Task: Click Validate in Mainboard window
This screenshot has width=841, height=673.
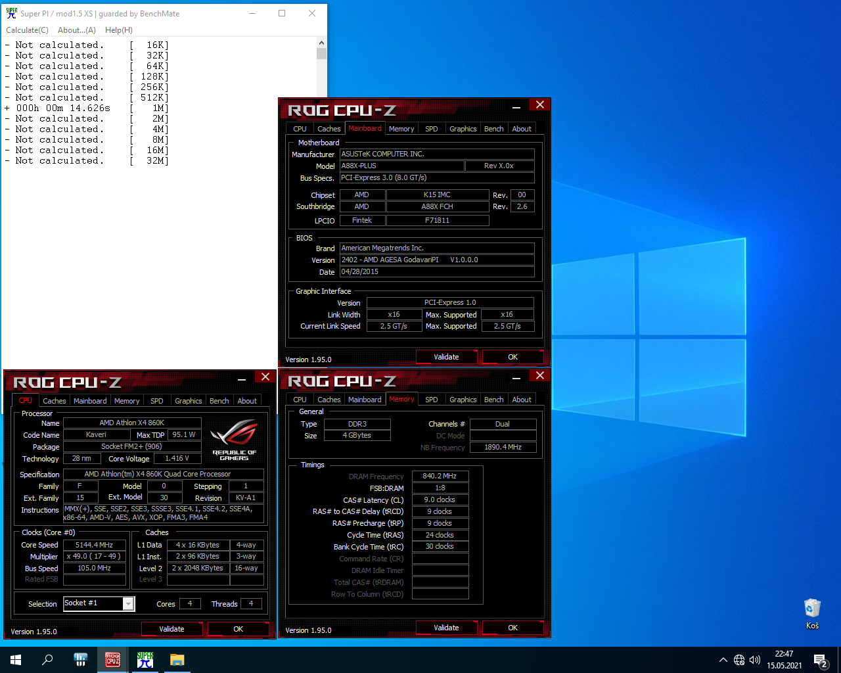Action: (x=446, y=357)
